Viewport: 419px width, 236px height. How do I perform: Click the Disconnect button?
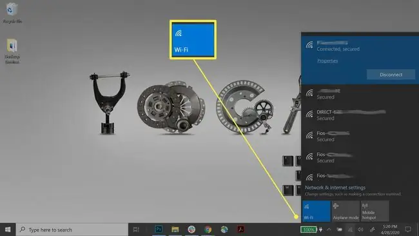pyautogui.click(x=391, y=75)
